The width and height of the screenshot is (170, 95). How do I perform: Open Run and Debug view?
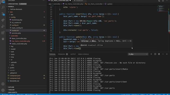point(3,26)
